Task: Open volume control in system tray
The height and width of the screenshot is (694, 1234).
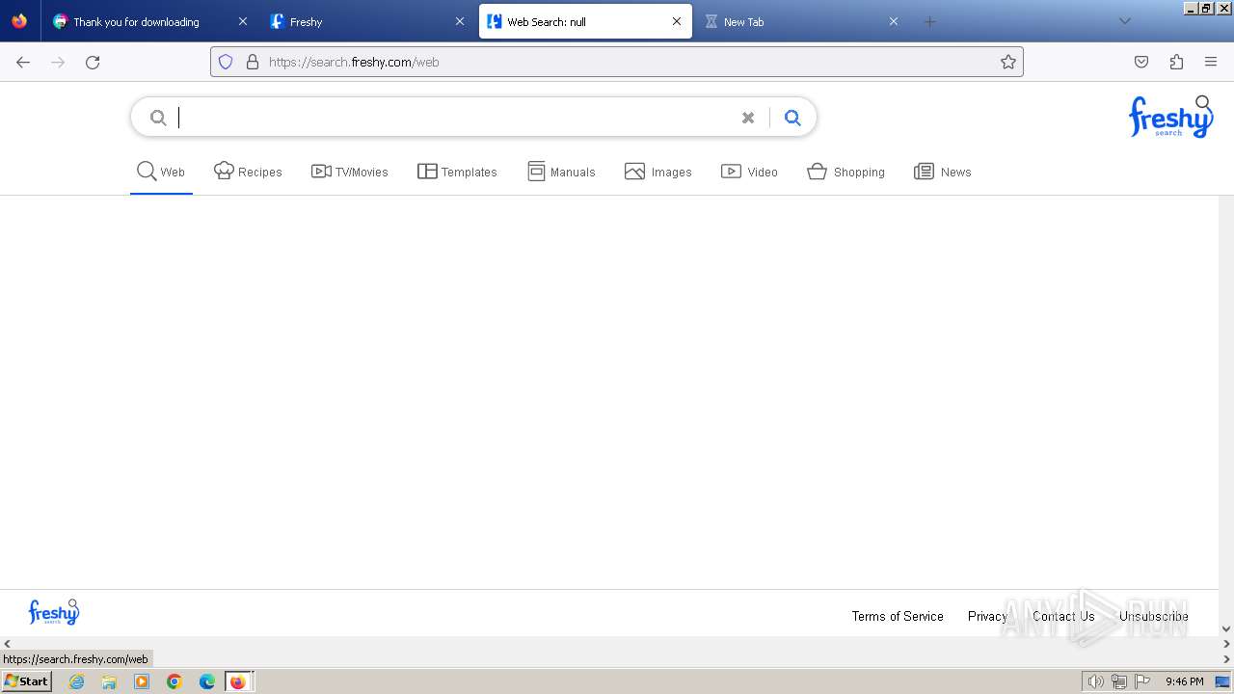Action: [x=1095, y=681]
